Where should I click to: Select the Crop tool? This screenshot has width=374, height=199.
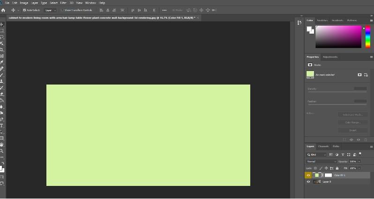[2, 50]
